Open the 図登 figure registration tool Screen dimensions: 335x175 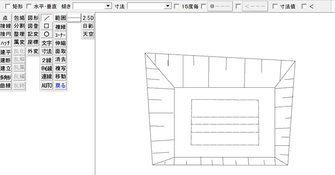click(33, 26)
